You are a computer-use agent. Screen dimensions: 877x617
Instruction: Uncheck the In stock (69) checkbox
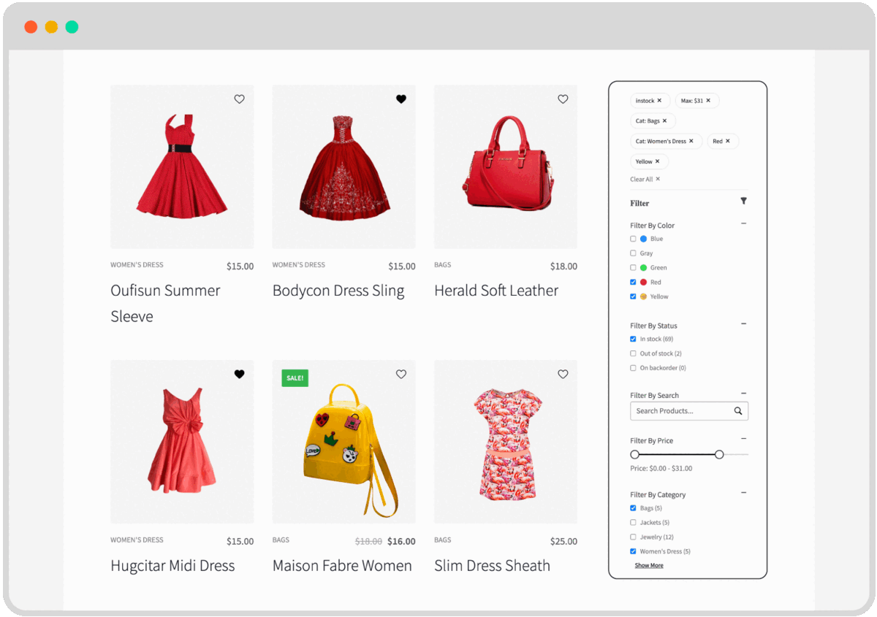tap(633, 339)
